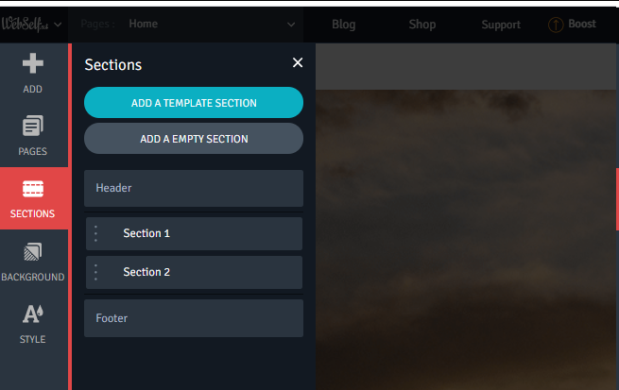This screenshot has height=390, width=619.
Task: Click the ADD plus icon in sidebar
Action: [32, 63]
